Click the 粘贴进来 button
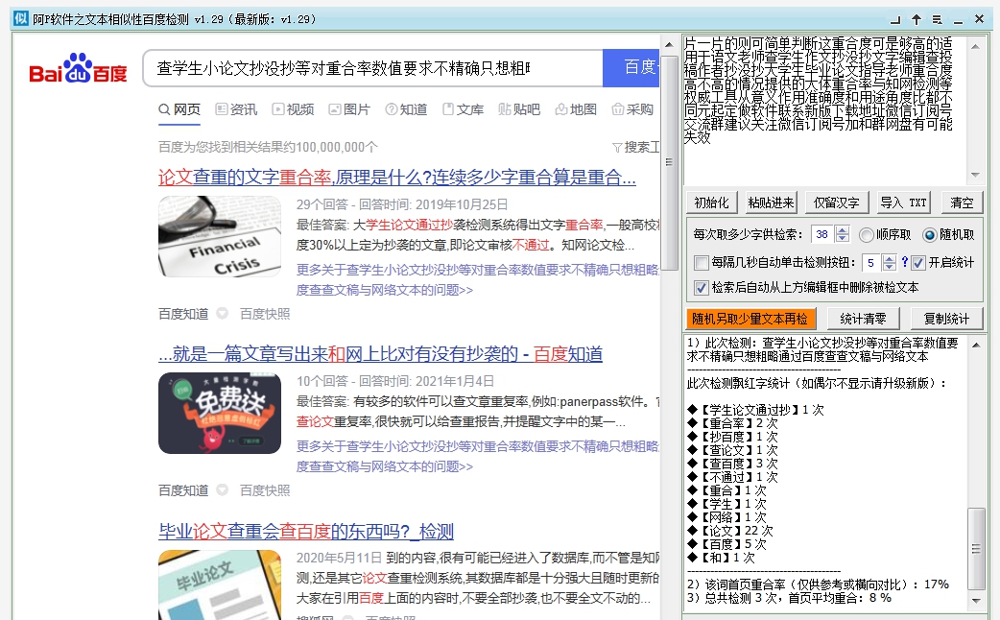The height and width of the screenshot is (620, 1000). (x=771, y=203)
